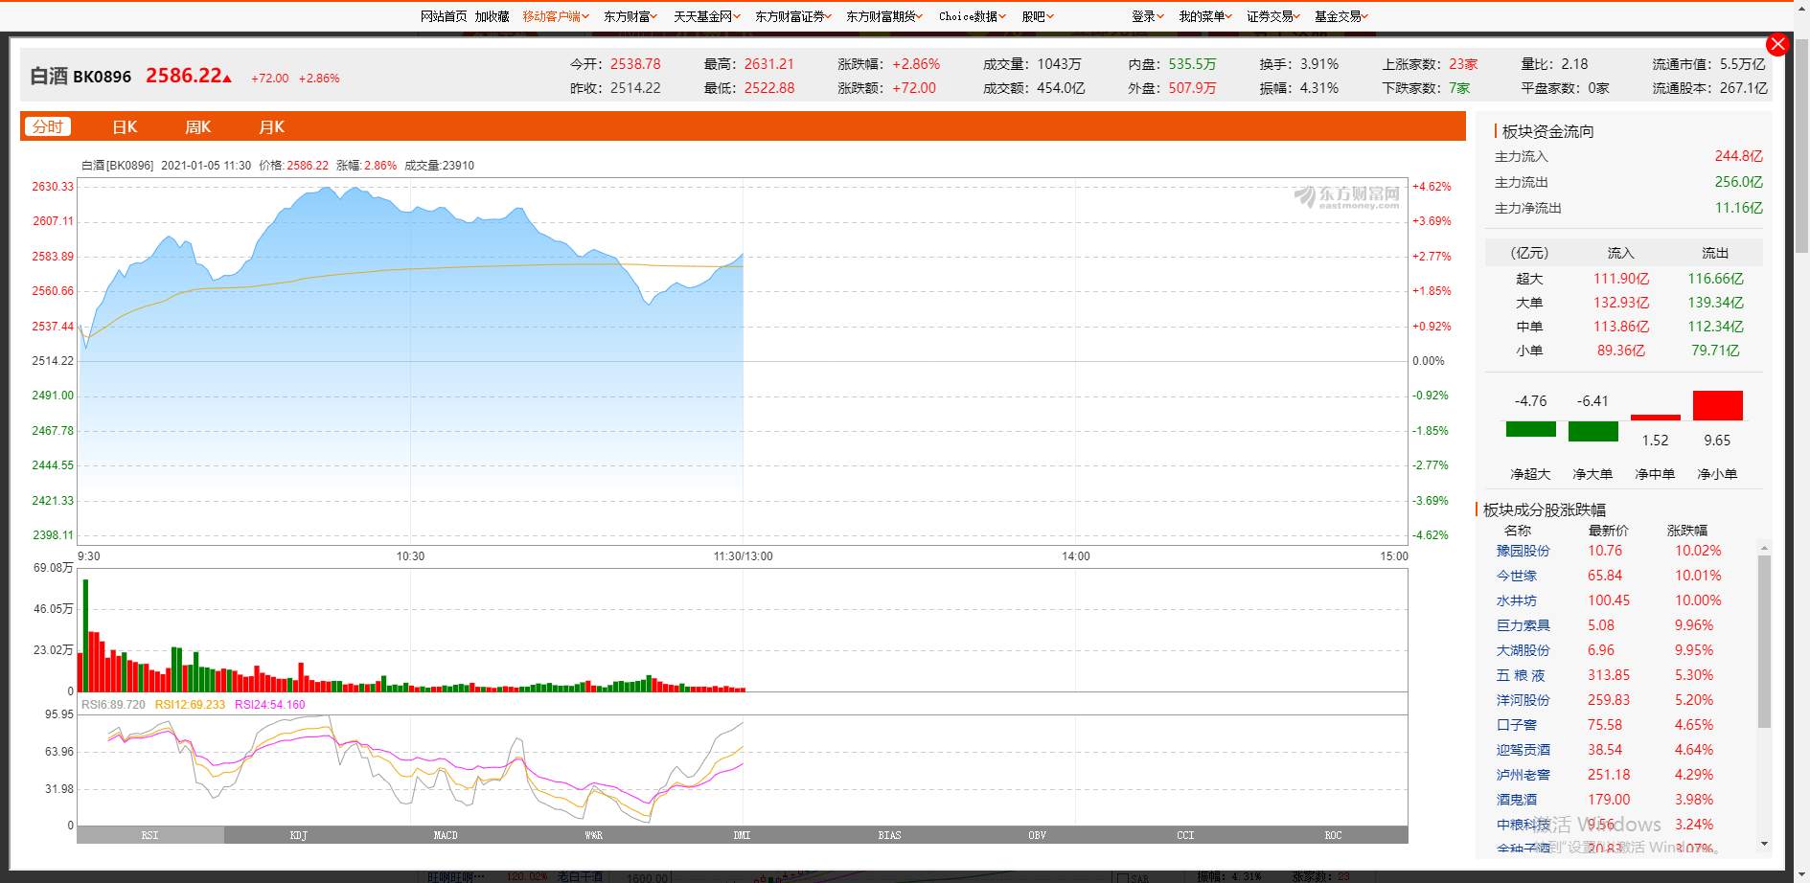Select the MACD indicator tab
Image resolution: width=1810 pixels, height=883 pixels.
click(x=446, y=835)
